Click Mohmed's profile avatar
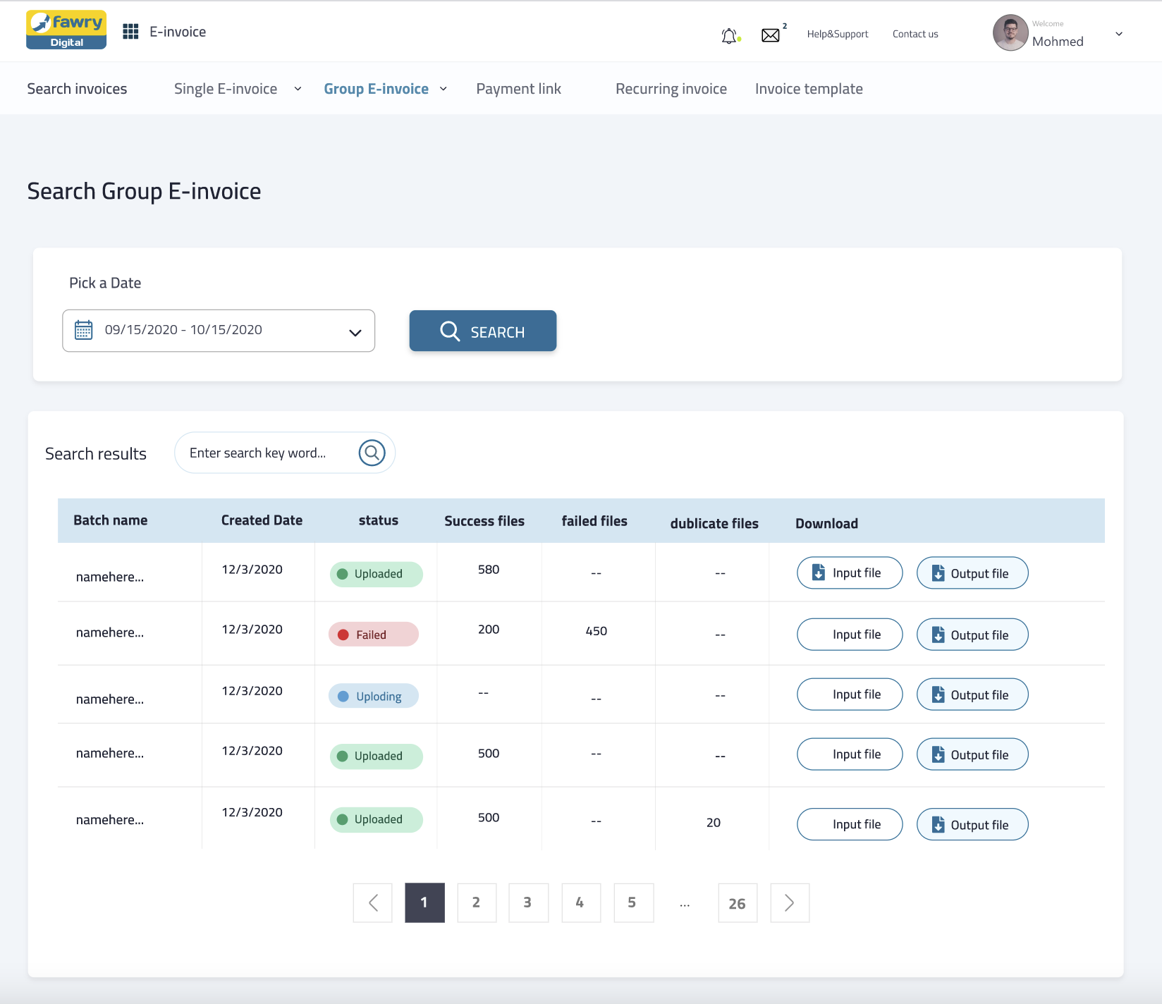 tap(1010, 33)
